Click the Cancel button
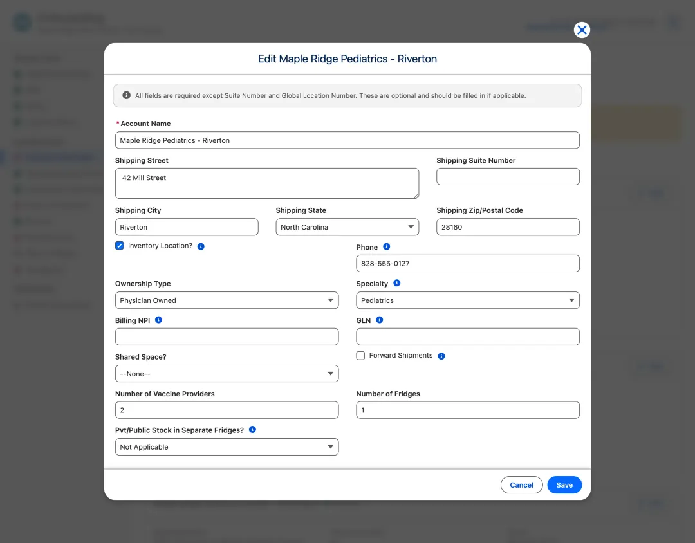 [521, 485]
